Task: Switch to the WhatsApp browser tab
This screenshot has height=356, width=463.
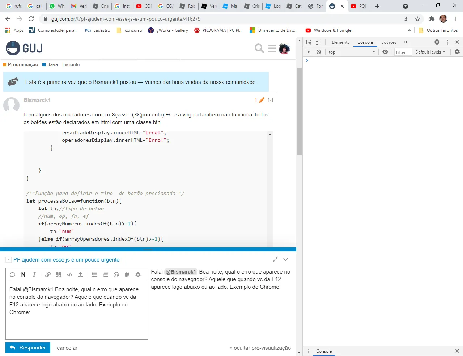Action: click(x=57, y=6)
